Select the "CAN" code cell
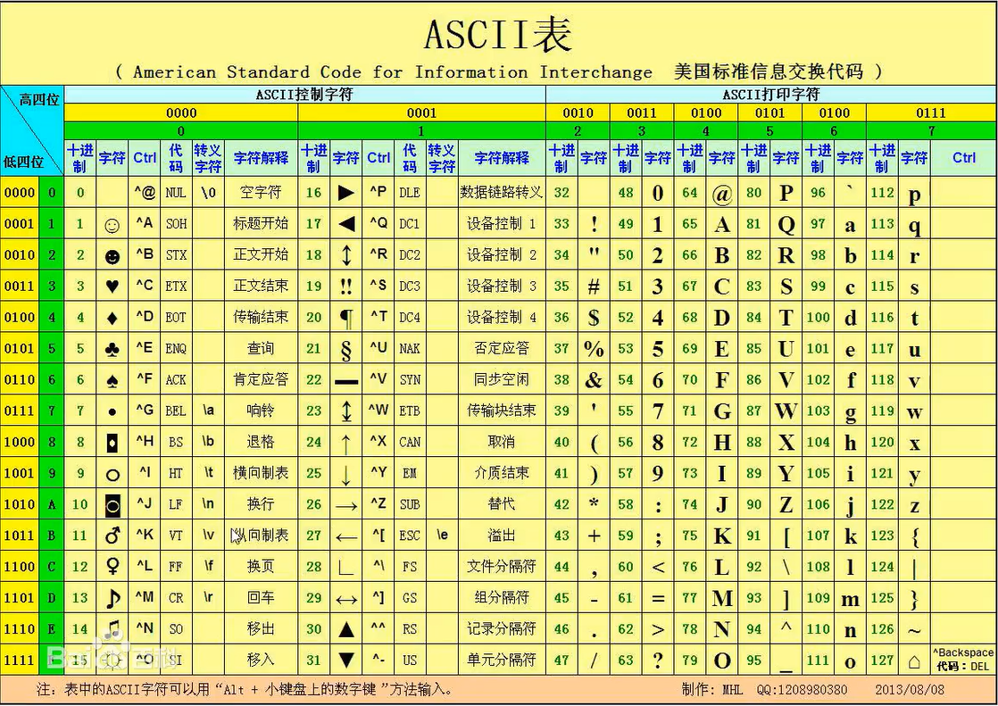This screenshot has height=706, width=998. pos(410,442)
